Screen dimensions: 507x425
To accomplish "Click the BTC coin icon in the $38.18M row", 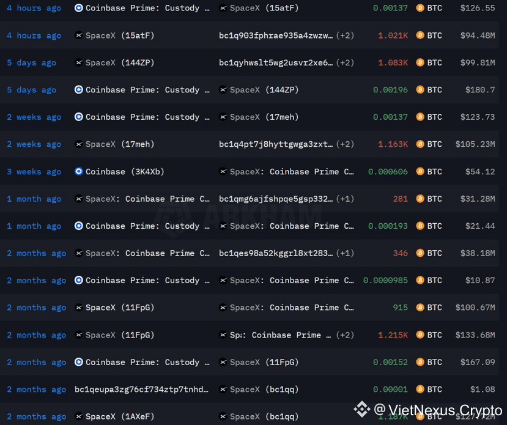I will [x=420, y=253].
